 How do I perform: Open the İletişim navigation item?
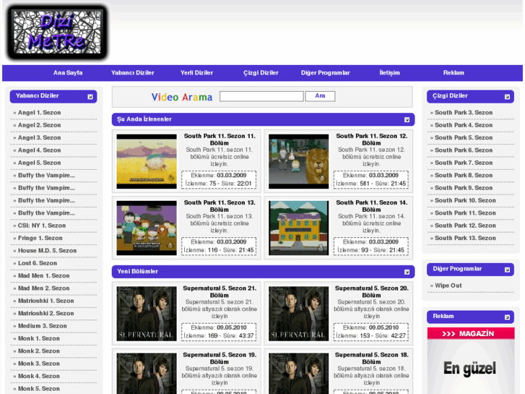[389, 73]
